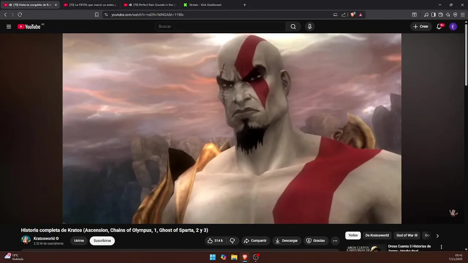The image size is (468, 263).
Task: Open options menu for the Dross Cuenta video
Action: (x=441, y=247)
